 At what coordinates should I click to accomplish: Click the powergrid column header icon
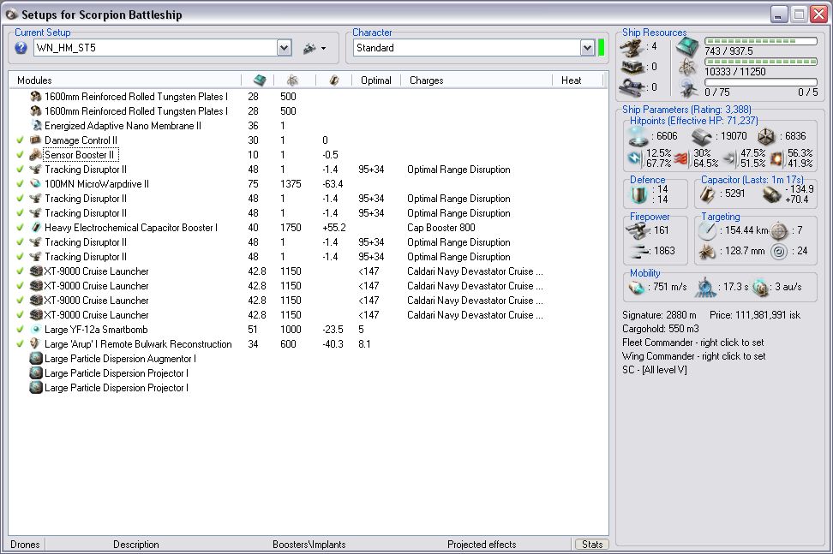[x=292, y=80]
